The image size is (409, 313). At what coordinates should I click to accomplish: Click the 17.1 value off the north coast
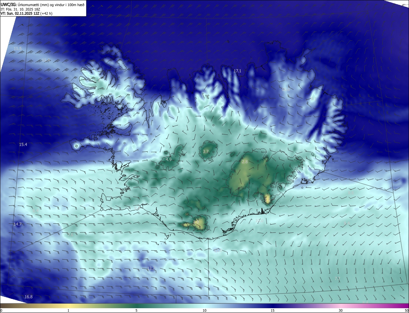[237, 71]
